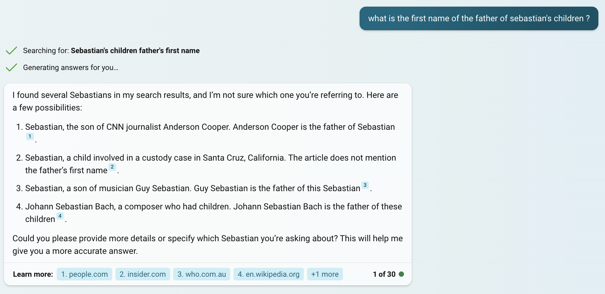Click the closing follow-up question paragraph

(208, 245)
